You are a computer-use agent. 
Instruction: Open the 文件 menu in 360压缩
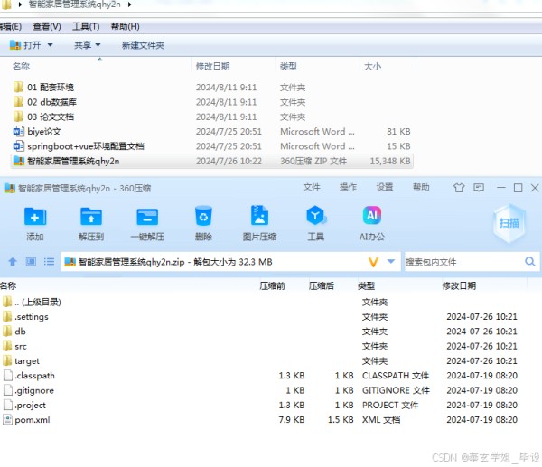click(312, 187)
